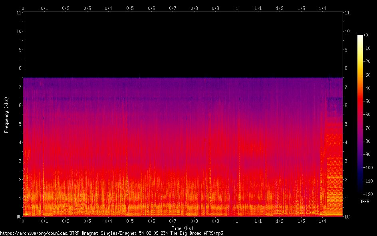Viewport: 377px width, 236px height.
Task: Click the -60 label on the dBFS scale
Action: (368, 114)
